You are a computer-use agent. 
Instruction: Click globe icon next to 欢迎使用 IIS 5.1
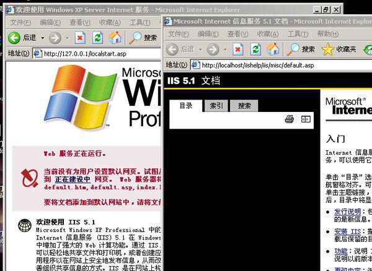pyautogui.click(x=25, y=226)
